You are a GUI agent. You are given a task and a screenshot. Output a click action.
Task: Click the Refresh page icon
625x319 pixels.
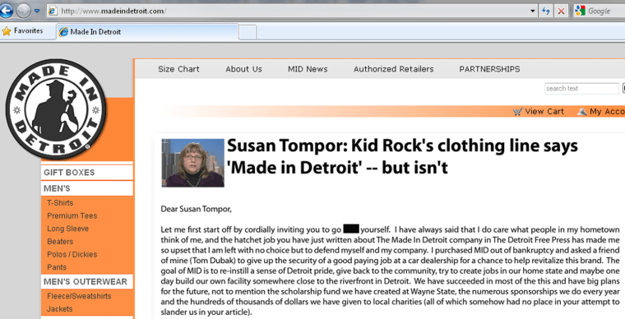(x=546, y=12)
